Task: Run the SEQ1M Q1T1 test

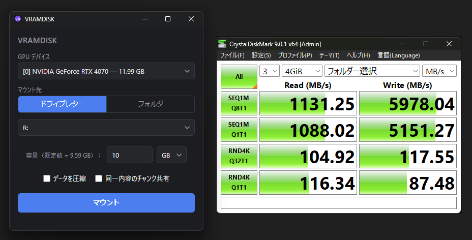Action: click(239, 130)
